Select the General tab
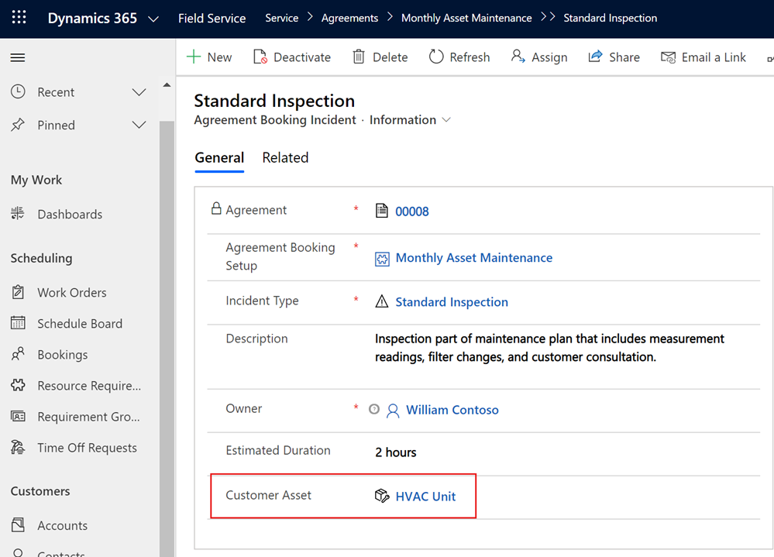 tap(219, 158)
